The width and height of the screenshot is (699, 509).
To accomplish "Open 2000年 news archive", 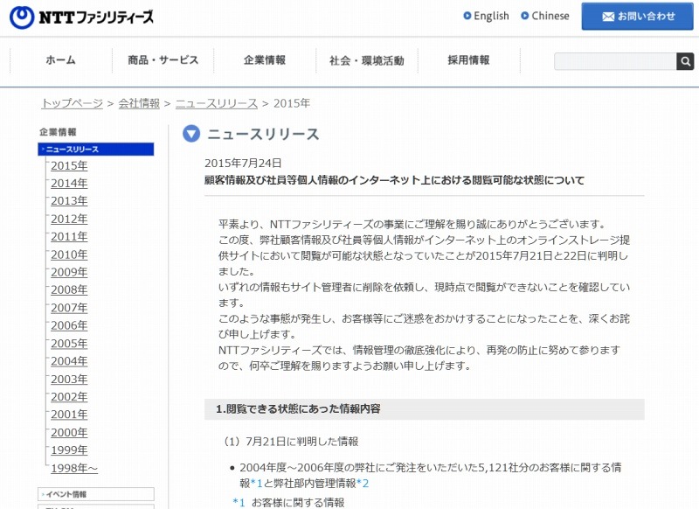I will click(69, 432).
